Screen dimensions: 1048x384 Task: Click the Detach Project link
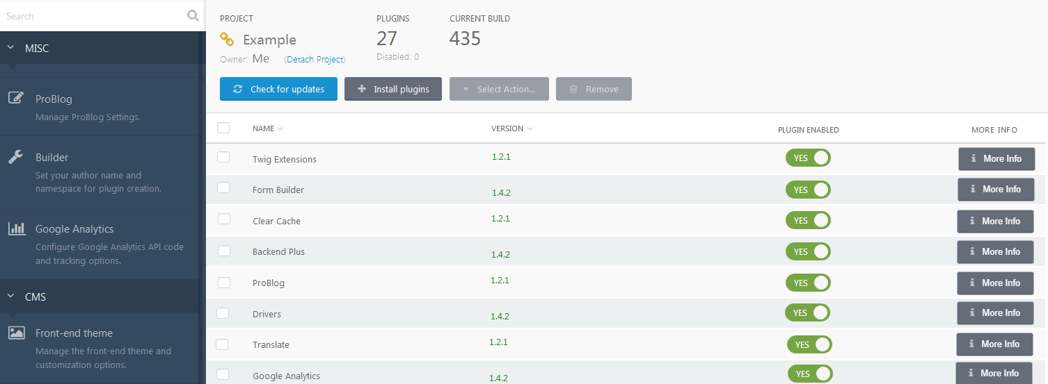point(315,60)
